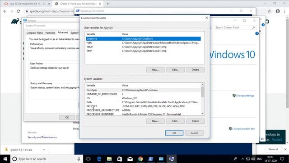The image size is (289, 163).
Task: Select the TMP user variable row
Action: point(144,51)
